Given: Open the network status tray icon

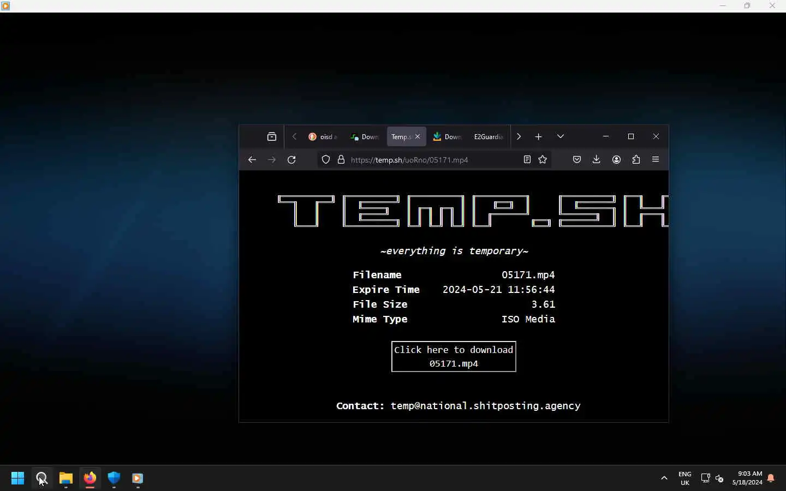Looking at the screenshot, I should (x=705, y=478).
